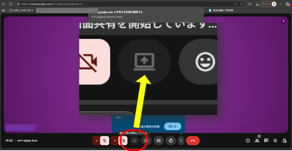Toggle the camera off button

click(123, 140)
